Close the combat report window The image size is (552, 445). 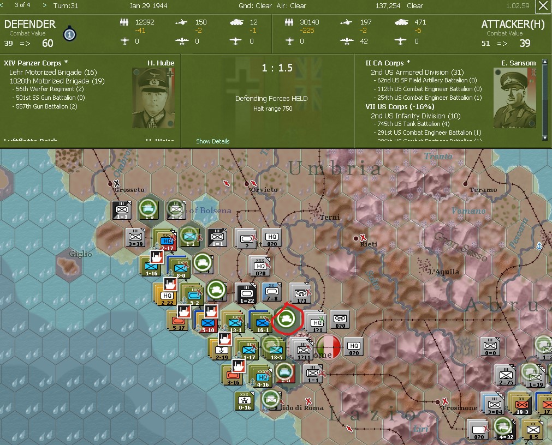click(542, 7)
